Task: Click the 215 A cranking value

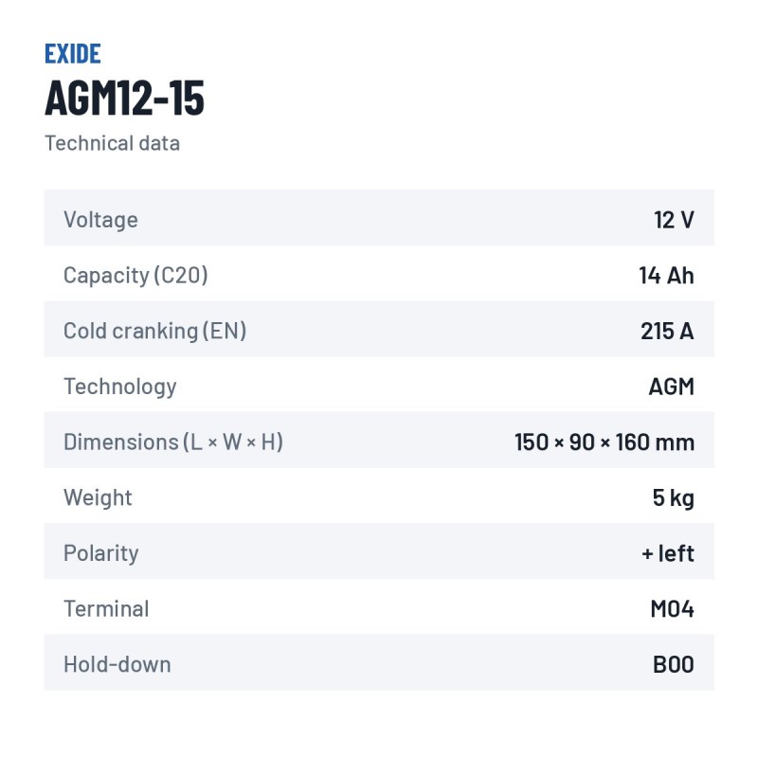Action: (668, 331)
